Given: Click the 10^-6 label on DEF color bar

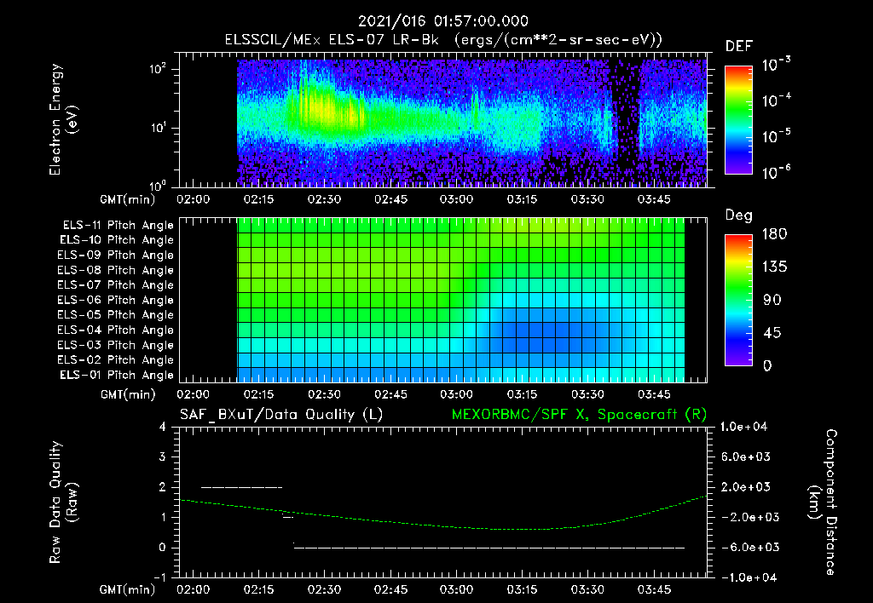Looking at the screenshot, I should 776,172.
